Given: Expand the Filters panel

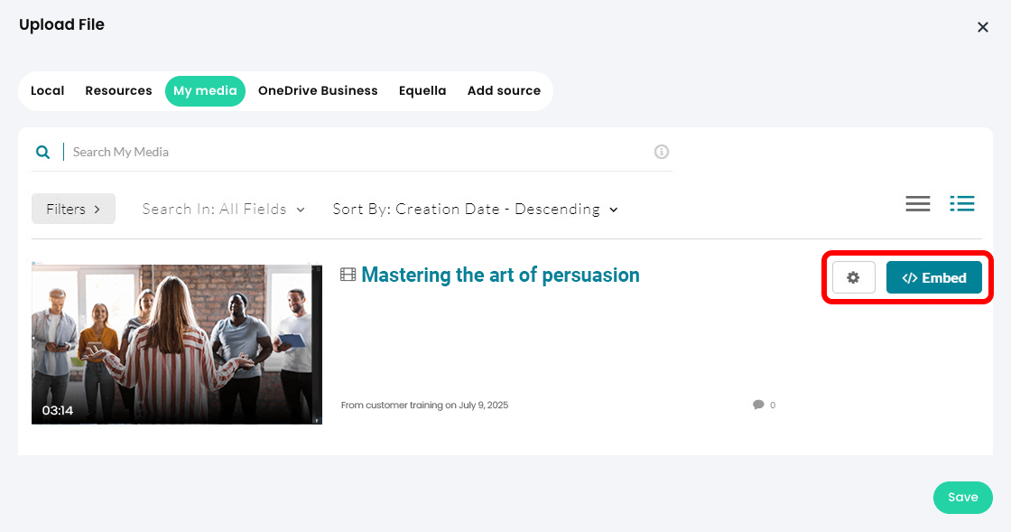Looking at the screenshot, I should click(73, 209).
